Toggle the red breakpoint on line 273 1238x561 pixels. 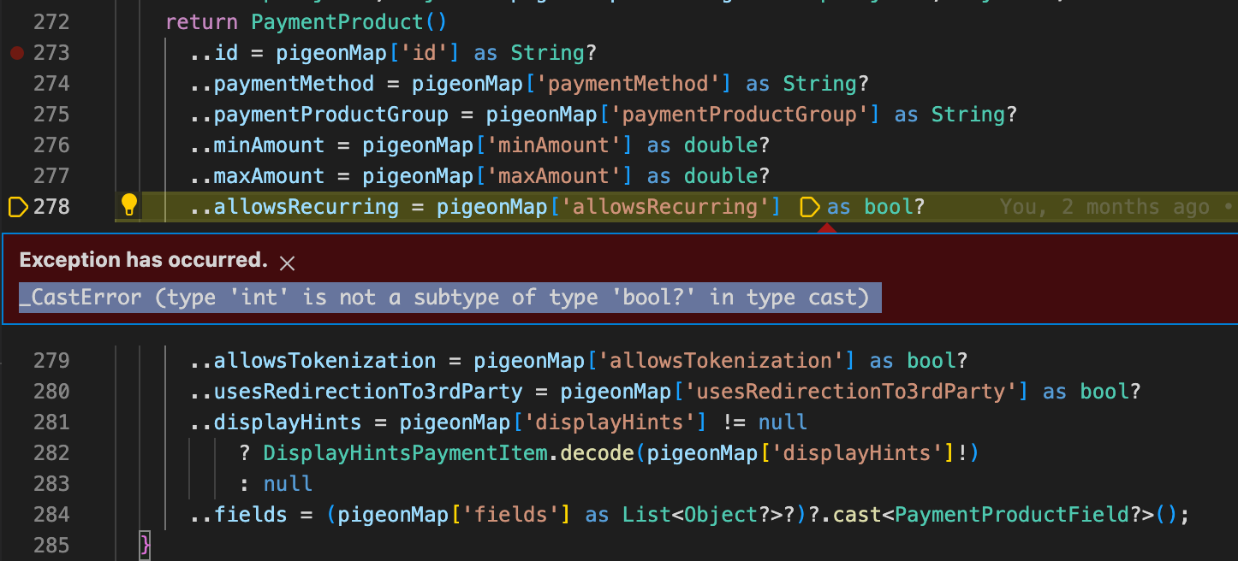pyautogui.click(x=16, y=53)
